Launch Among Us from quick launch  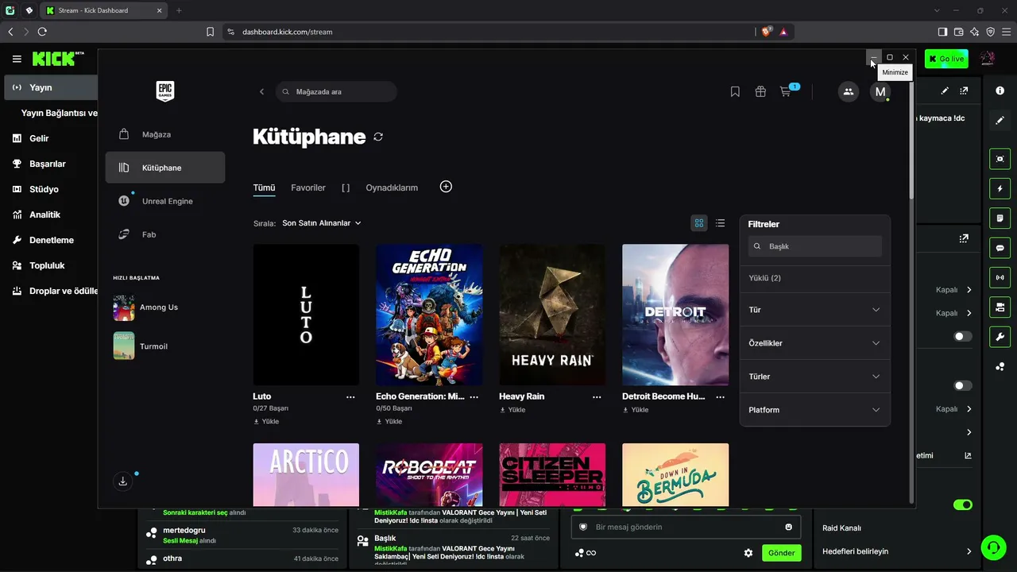coord(145,307)
